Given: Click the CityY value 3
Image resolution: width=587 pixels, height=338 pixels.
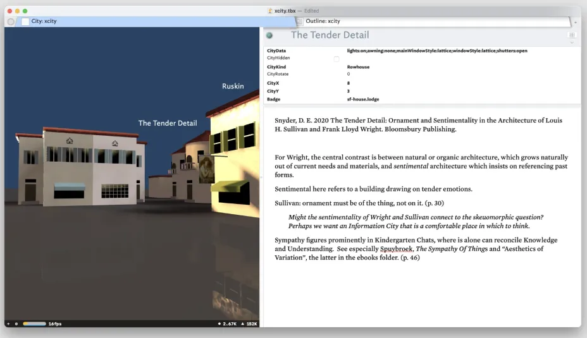Looking at the screenshot, I should (x=348, y=91).
